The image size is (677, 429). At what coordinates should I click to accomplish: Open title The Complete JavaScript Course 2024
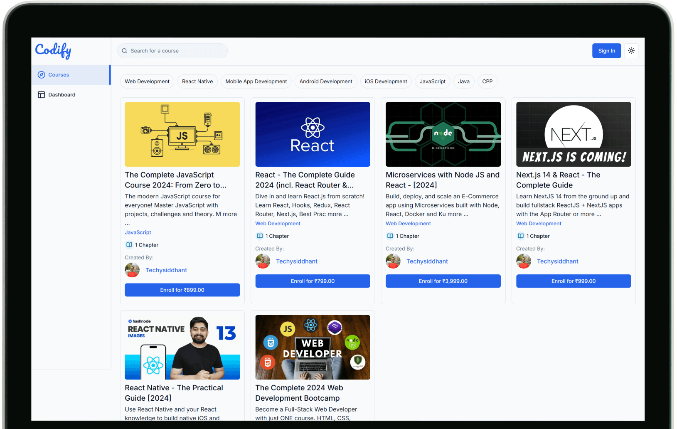[x=176, y=180]
